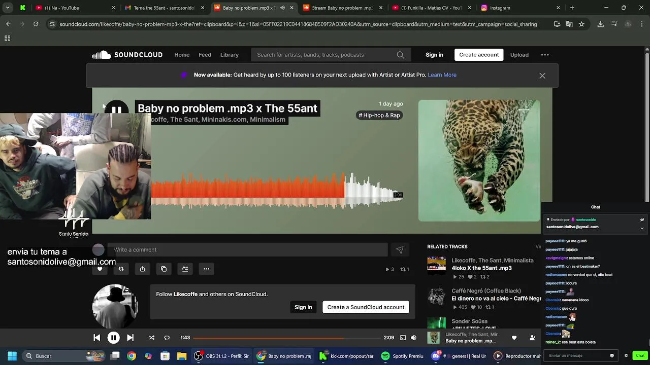Open Sonder Söüsa related artist
The image size is (650, 365).
pyautogui.click(x=469, y=321)
